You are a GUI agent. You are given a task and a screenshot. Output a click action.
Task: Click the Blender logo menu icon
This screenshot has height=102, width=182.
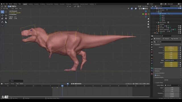1,4
